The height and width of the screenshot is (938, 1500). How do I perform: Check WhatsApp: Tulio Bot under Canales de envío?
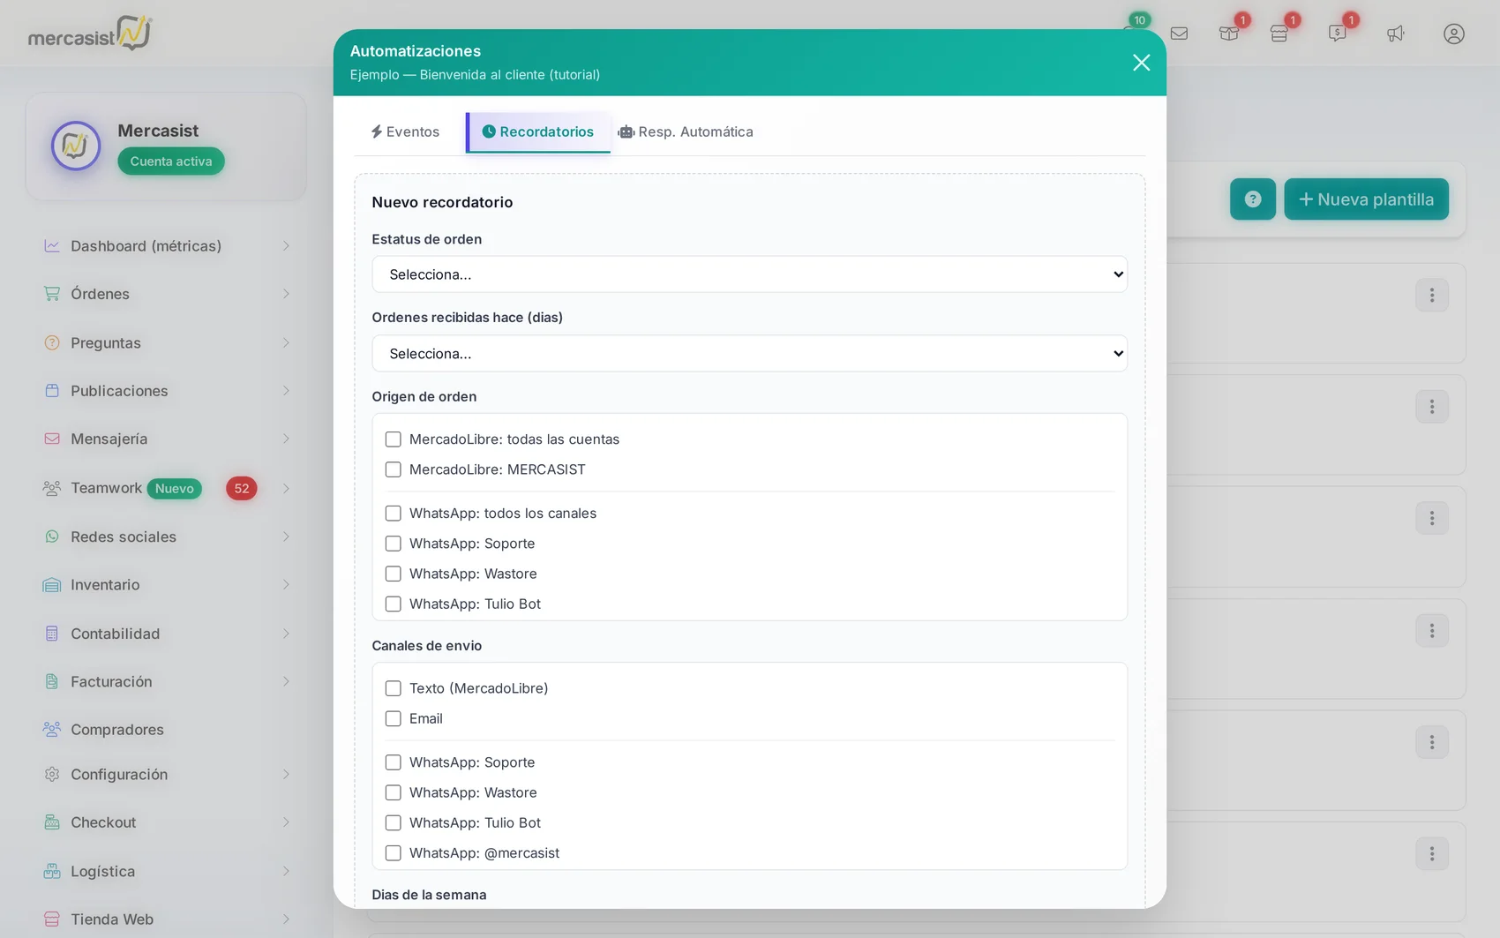coord(394,822)
